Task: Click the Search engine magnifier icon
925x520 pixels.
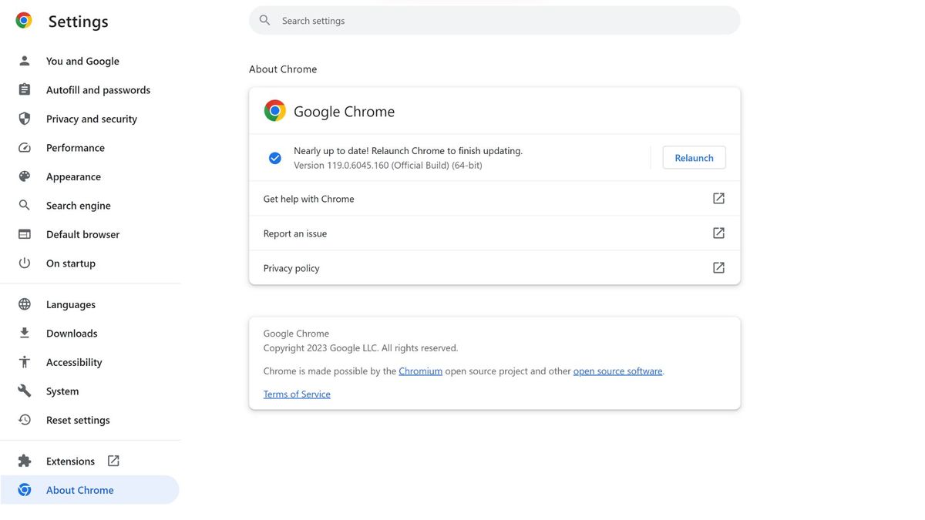Action: point(24,205)
